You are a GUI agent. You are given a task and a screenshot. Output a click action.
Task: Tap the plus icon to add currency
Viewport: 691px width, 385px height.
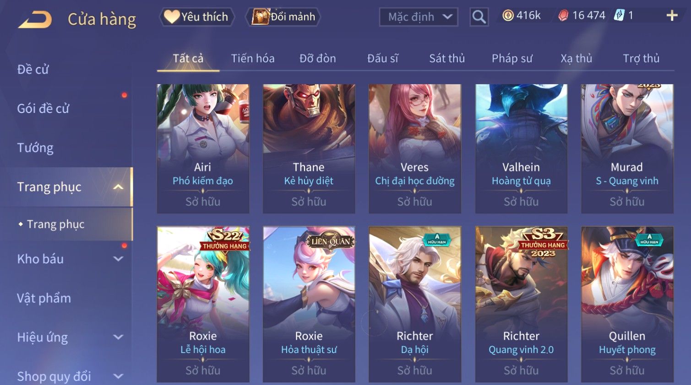coord(672,16)
